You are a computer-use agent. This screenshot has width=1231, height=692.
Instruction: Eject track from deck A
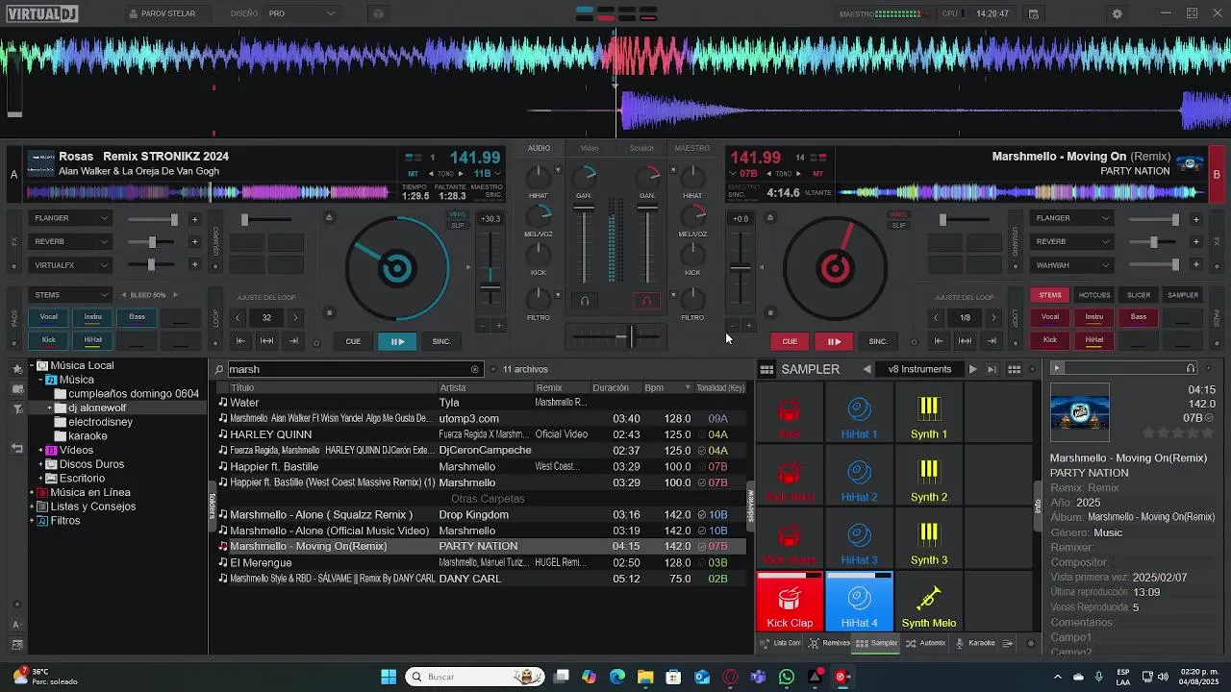tap(329, 217)
